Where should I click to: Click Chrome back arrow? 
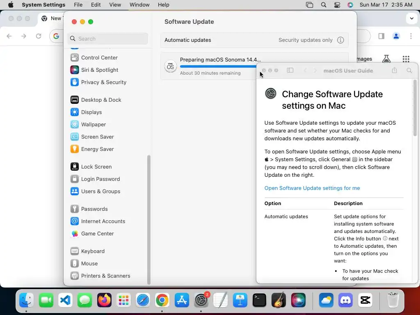click(9, 36)
